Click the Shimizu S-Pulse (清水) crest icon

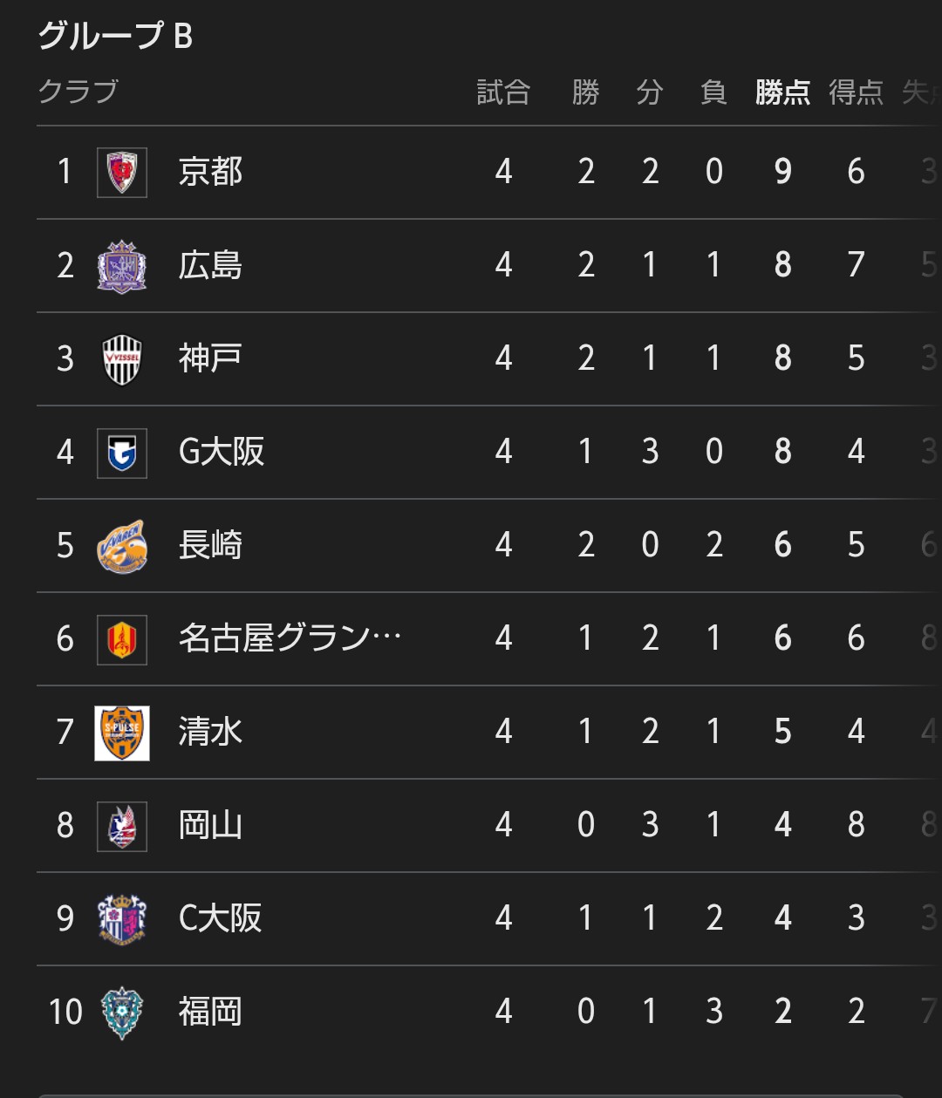pos(122,733)
